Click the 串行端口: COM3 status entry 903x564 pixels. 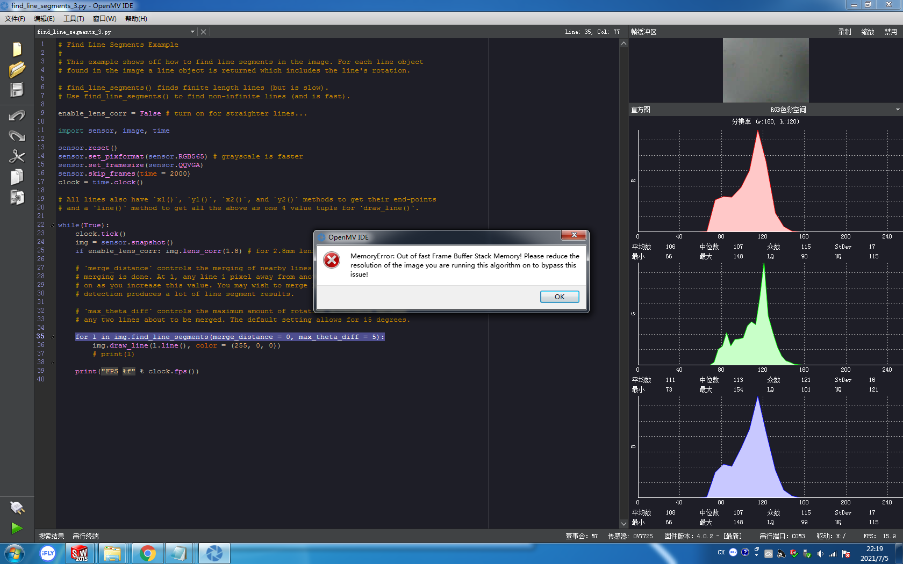(x=782, y=536)
